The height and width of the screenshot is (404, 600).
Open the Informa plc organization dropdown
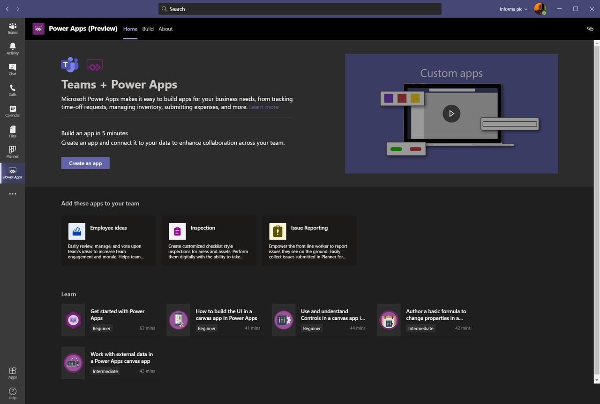[514, 8]
